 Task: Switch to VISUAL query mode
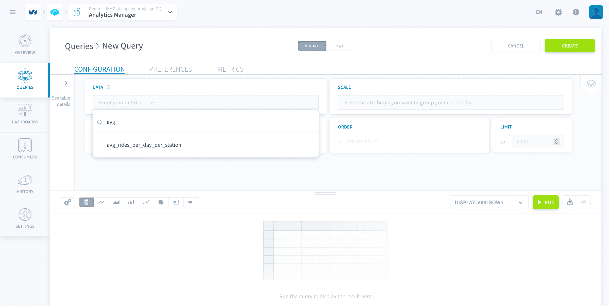[x=312, y=46]
